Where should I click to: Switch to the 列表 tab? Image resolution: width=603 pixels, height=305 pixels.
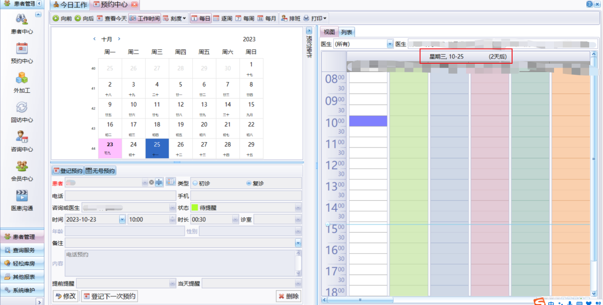tap(346, 32)
